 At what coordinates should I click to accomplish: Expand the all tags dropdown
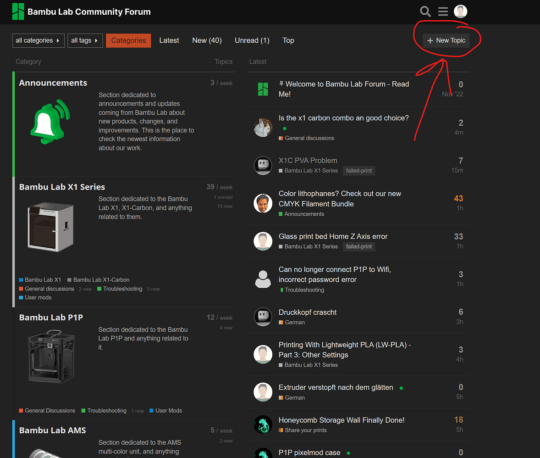coord(85,40)
